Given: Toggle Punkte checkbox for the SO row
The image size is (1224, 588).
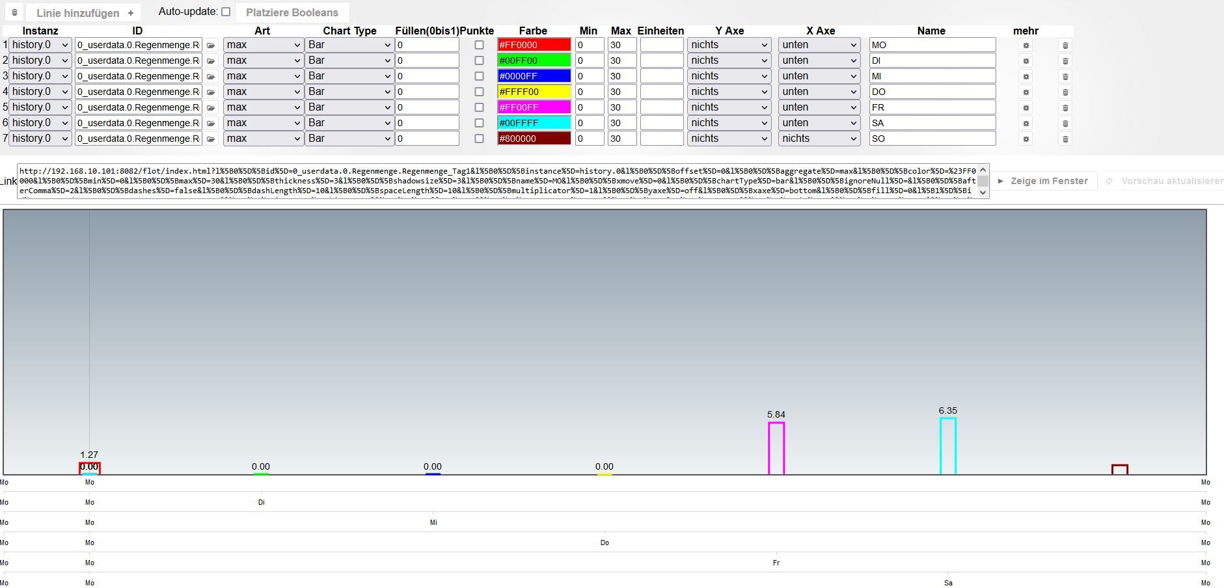Looking at the screenshot, I should coord(479,139).
